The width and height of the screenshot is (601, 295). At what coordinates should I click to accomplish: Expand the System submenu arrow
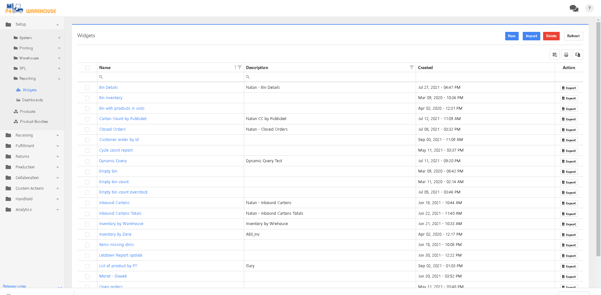pyautogui.click(x=59, y=38)
